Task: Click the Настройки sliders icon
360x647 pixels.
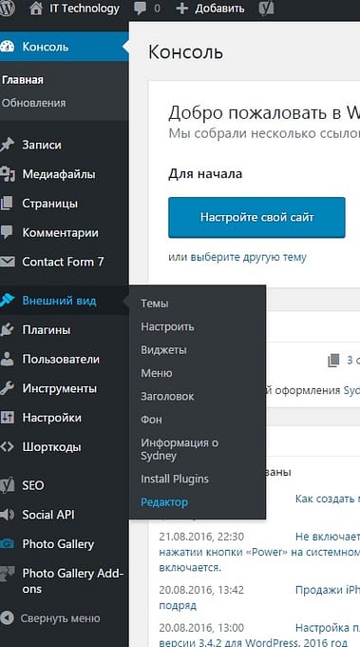Action: (x=7, y=418)
